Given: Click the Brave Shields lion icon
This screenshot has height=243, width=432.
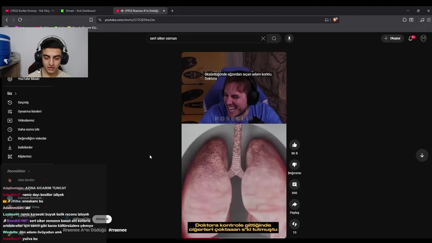Looking at the screenshot, I should click(335, 20).
